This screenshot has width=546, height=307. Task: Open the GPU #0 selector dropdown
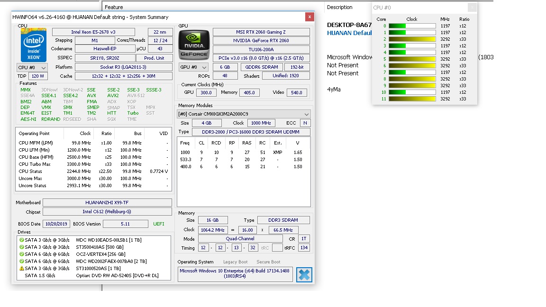click(193, 67)
